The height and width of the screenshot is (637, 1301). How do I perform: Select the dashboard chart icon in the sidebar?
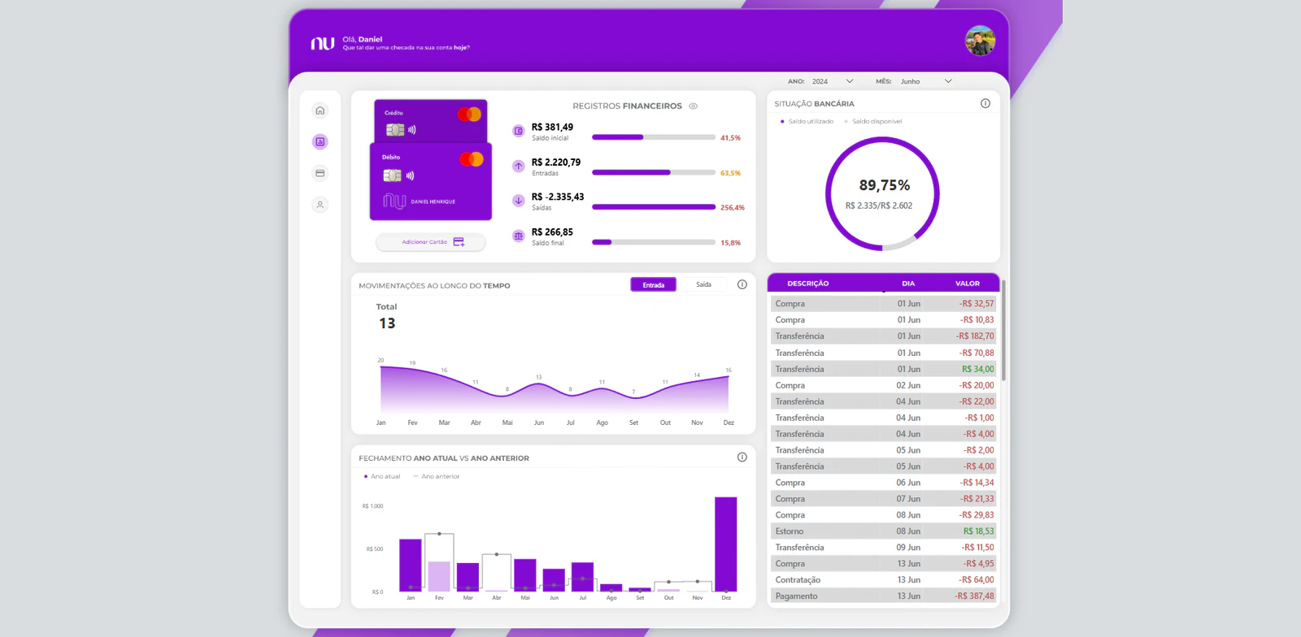pyautogui.click(x=320, y=141)
